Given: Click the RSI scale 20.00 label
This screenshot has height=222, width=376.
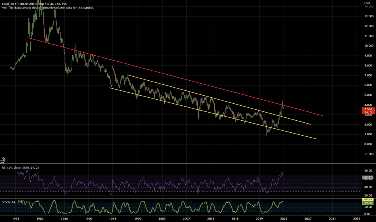Looking at the screenshot, I should (x=368, y=195).
